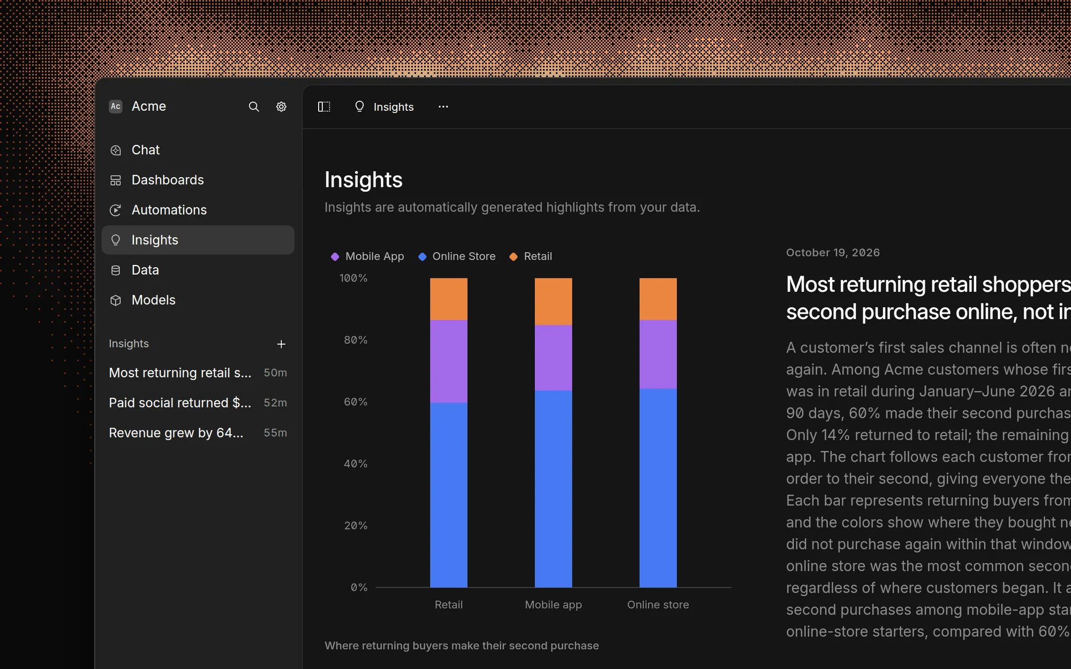
Task: Click the Models cube icon
Action: [x=116, y=300]
